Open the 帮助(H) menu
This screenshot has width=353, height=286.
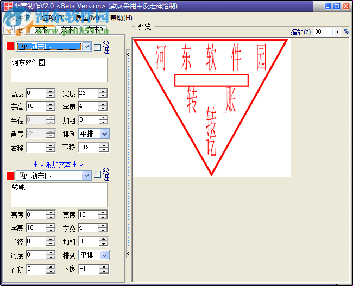coord(121,18)
